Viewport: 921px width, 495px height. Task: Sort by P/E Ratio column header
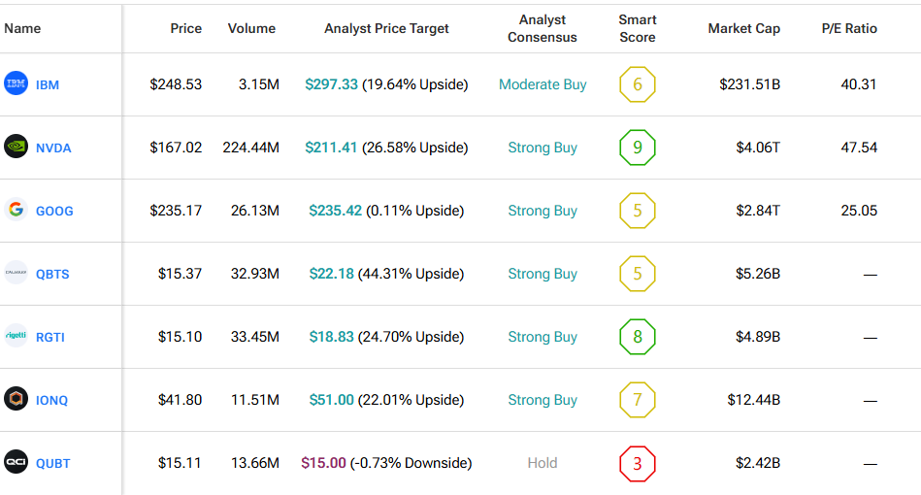(x=848, y=28)
